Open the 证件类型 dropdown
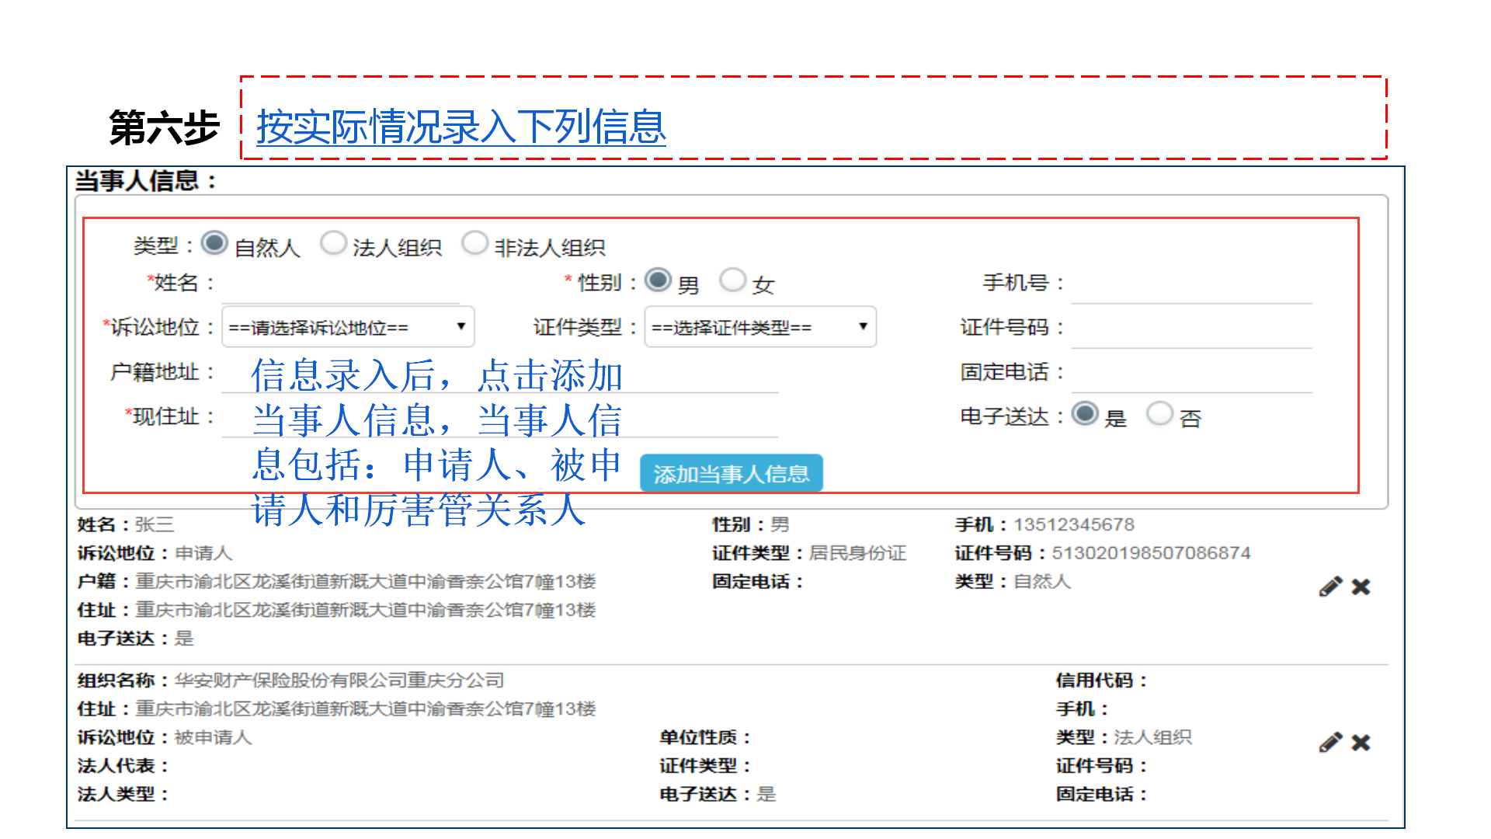Screen dimensions: 1491x839 click(x=759, y=327)
